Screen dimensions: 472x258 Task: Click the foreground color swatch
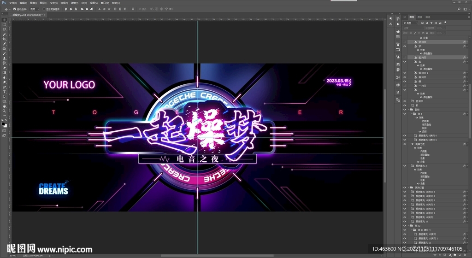[3, 123]
